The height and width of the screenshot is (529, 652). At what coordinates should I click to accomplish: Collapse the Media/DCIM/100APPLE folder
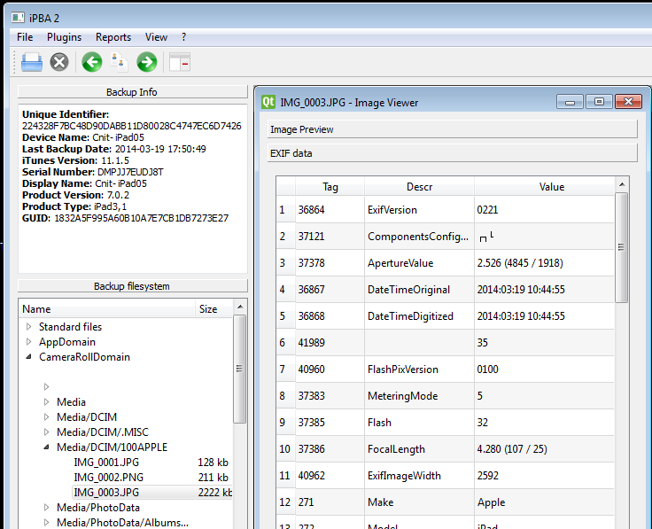point(47,447)
